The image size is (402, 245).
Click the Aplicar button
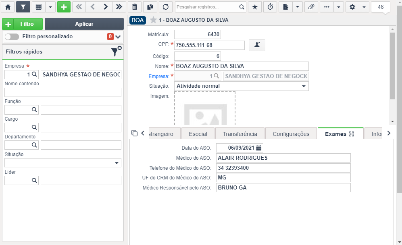[x=84, y=24]
